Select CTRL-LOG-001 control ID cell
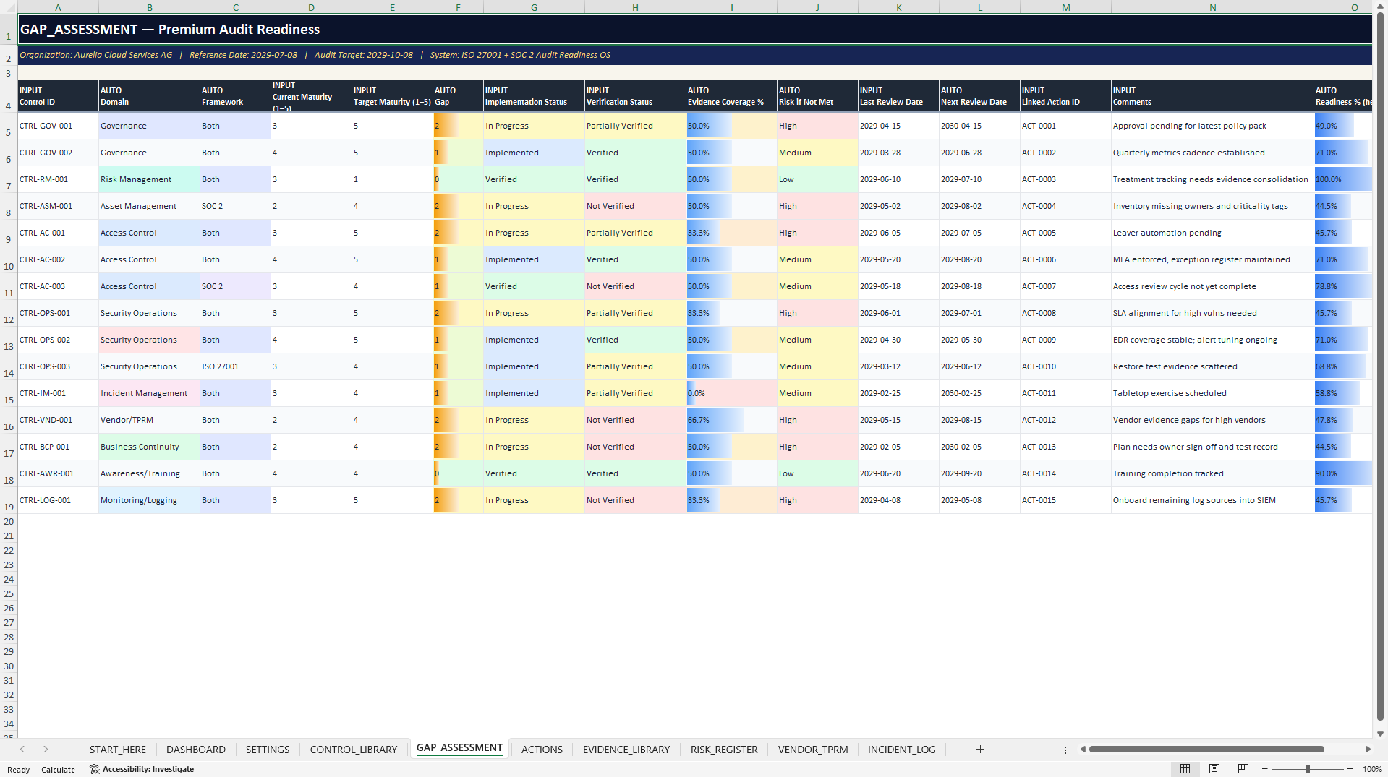Screen dimensions: 1388x777 tap(58, 500)
